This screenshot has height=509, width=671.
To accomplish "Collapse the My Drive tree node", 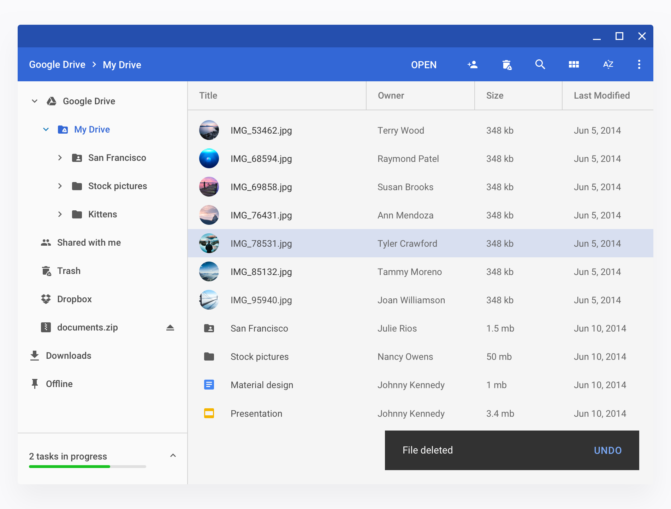I will tap(46, 129).
